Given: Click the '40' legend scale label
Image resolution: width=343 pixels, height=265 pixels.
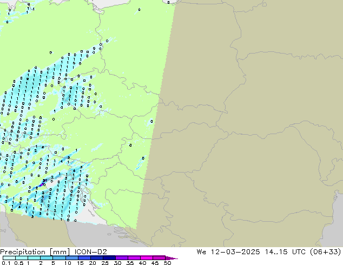Looking at the screenshot, I should coord(142,263).
